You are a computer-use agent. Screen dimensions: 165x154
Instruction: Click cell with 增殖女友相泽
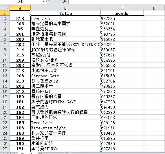click(65, 60)
